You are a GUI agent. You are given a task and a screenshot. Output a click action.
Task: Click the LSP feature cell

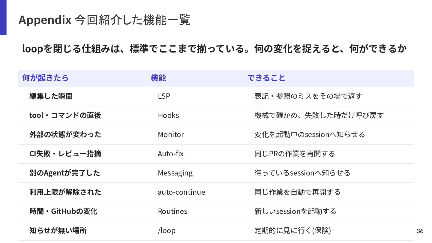[x=164, y=96]
